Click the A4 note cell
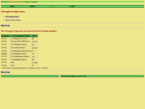 click(35, 54)
